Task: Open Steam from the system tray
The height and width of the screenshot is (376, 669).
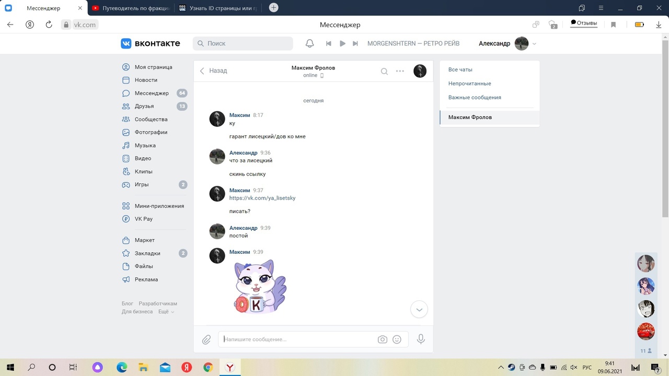Action: point(511,367)
